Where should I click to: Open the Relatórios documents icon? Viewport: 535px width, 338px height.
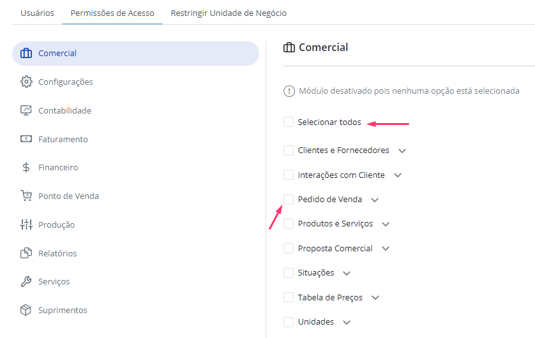click(26, 253)
